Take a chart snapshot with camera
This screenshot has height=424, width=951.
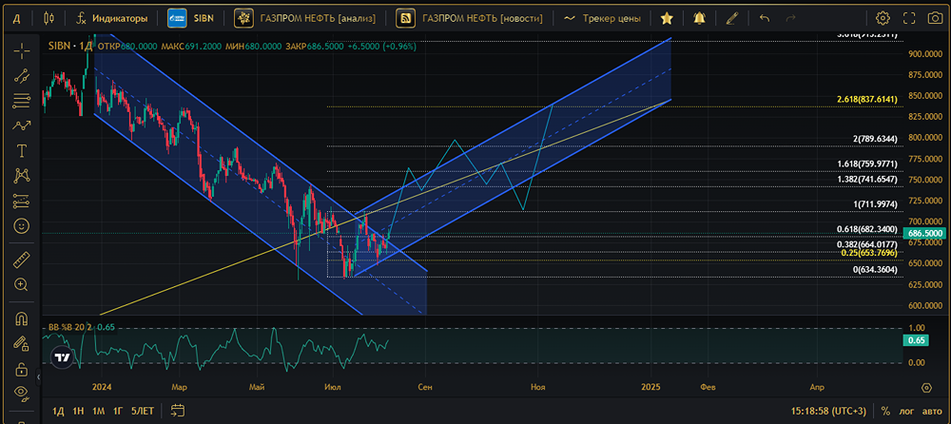click(x=935, y=18)
